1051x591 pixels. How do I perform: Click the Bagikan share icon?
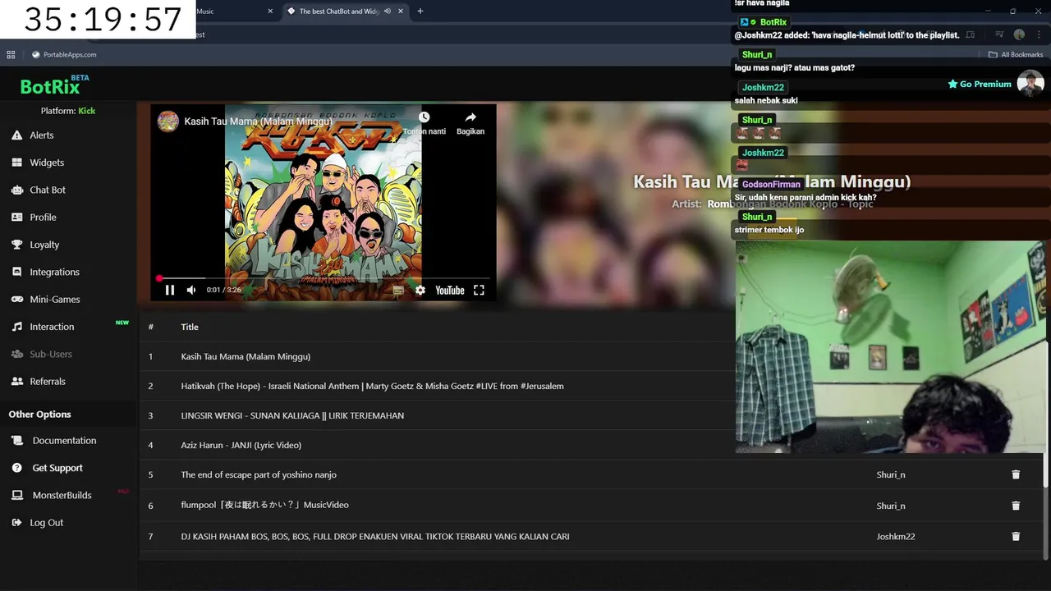click(470, 117)
